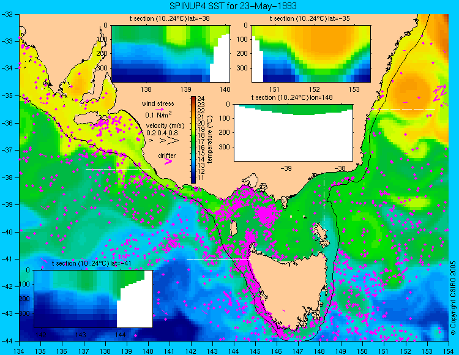Click the rotated 'temperature (°C)' colorbar label
Image resolution: width=459 pixels, height=355 pixels.
(209, 140)
